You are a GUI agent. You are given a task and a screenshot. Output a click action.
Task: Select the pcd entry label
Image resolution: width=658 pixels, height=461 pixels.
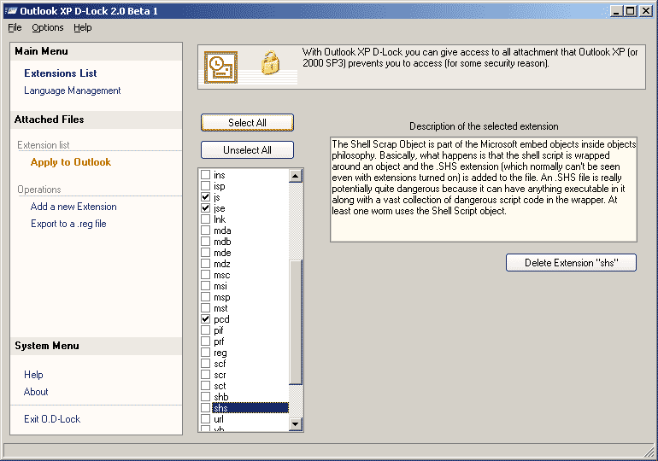coord(221,319)
